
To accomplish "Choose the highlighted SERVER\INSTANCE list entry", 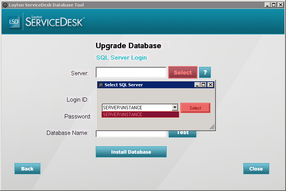I will (140, 115).
